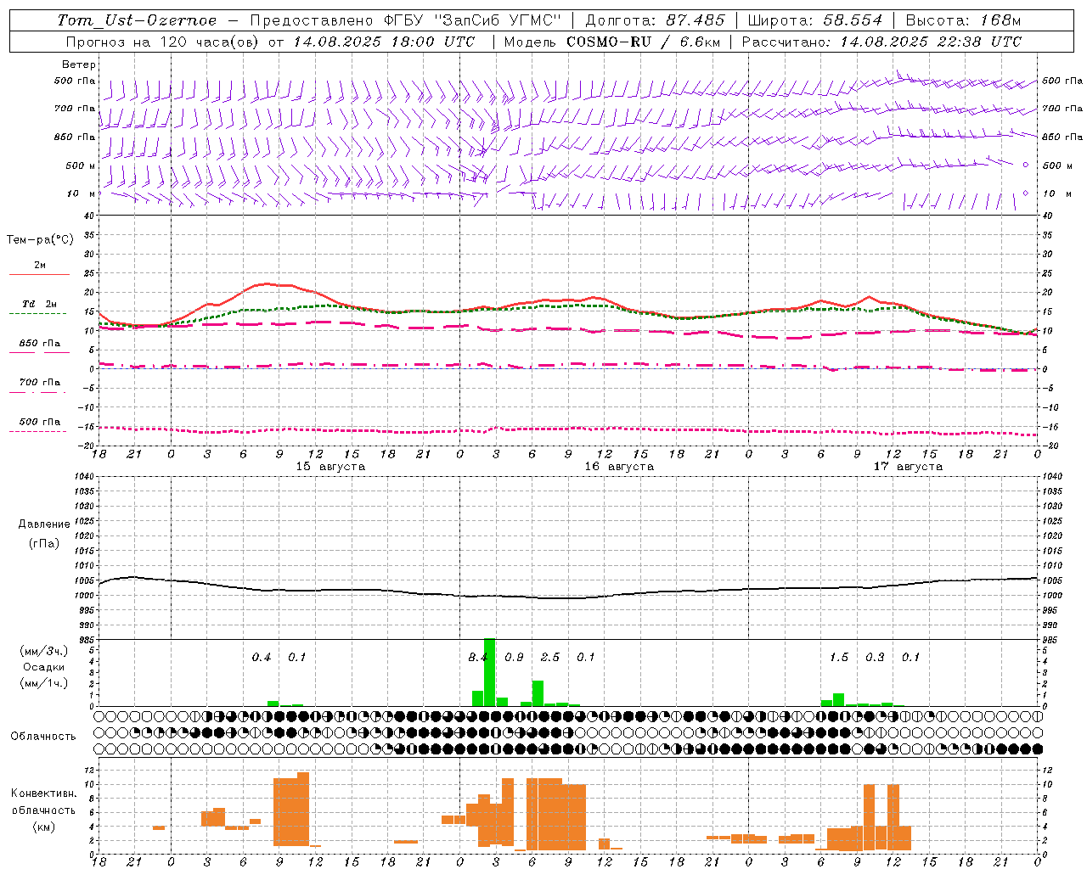
Task: Click the longitude value Долгота: 87.485
Action: (655, 20)
